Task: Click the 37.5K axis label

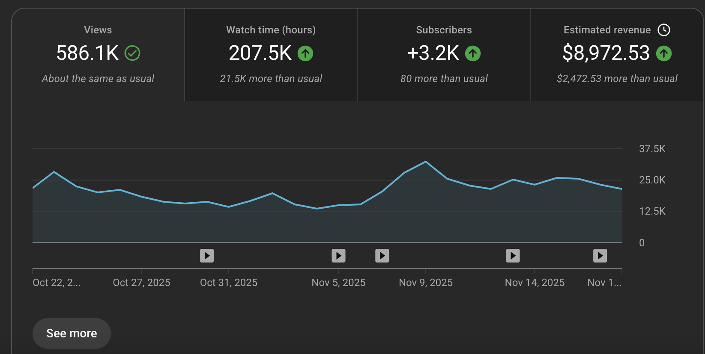Action: (x=652, y=149)
